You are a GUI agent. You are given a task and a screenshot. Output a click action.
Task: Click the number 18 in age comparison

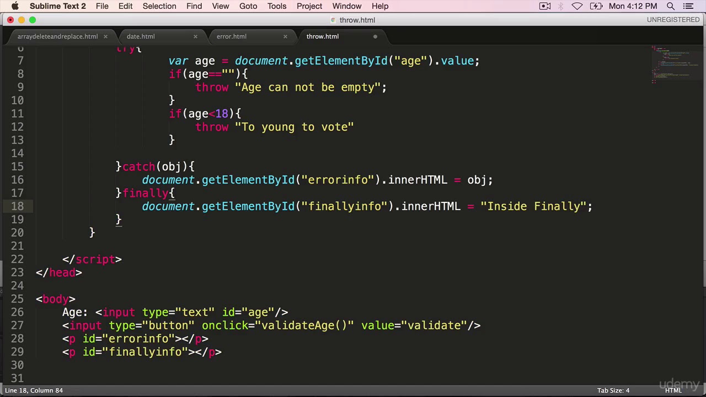click(221, 114)
